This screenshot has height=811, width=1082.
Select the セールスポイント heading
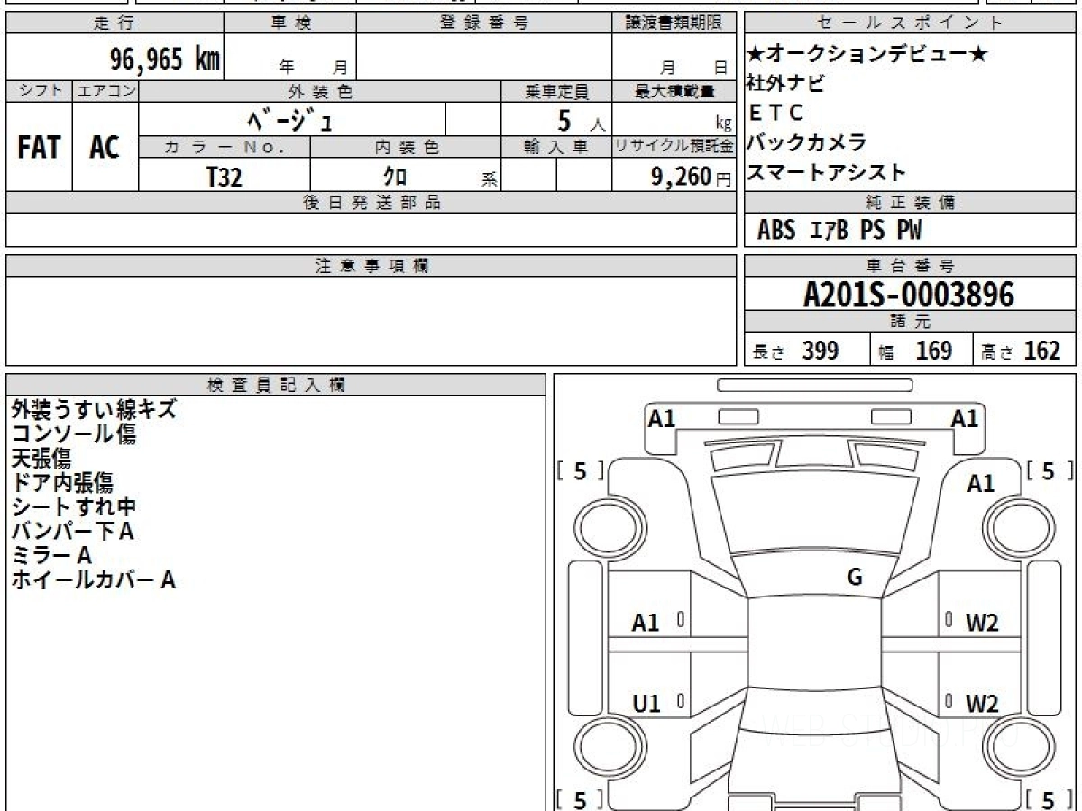coord(911,23)
